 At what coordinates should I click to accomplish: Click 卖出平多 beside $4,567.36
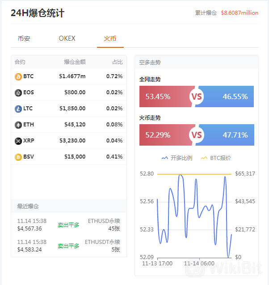pos(68,225)
